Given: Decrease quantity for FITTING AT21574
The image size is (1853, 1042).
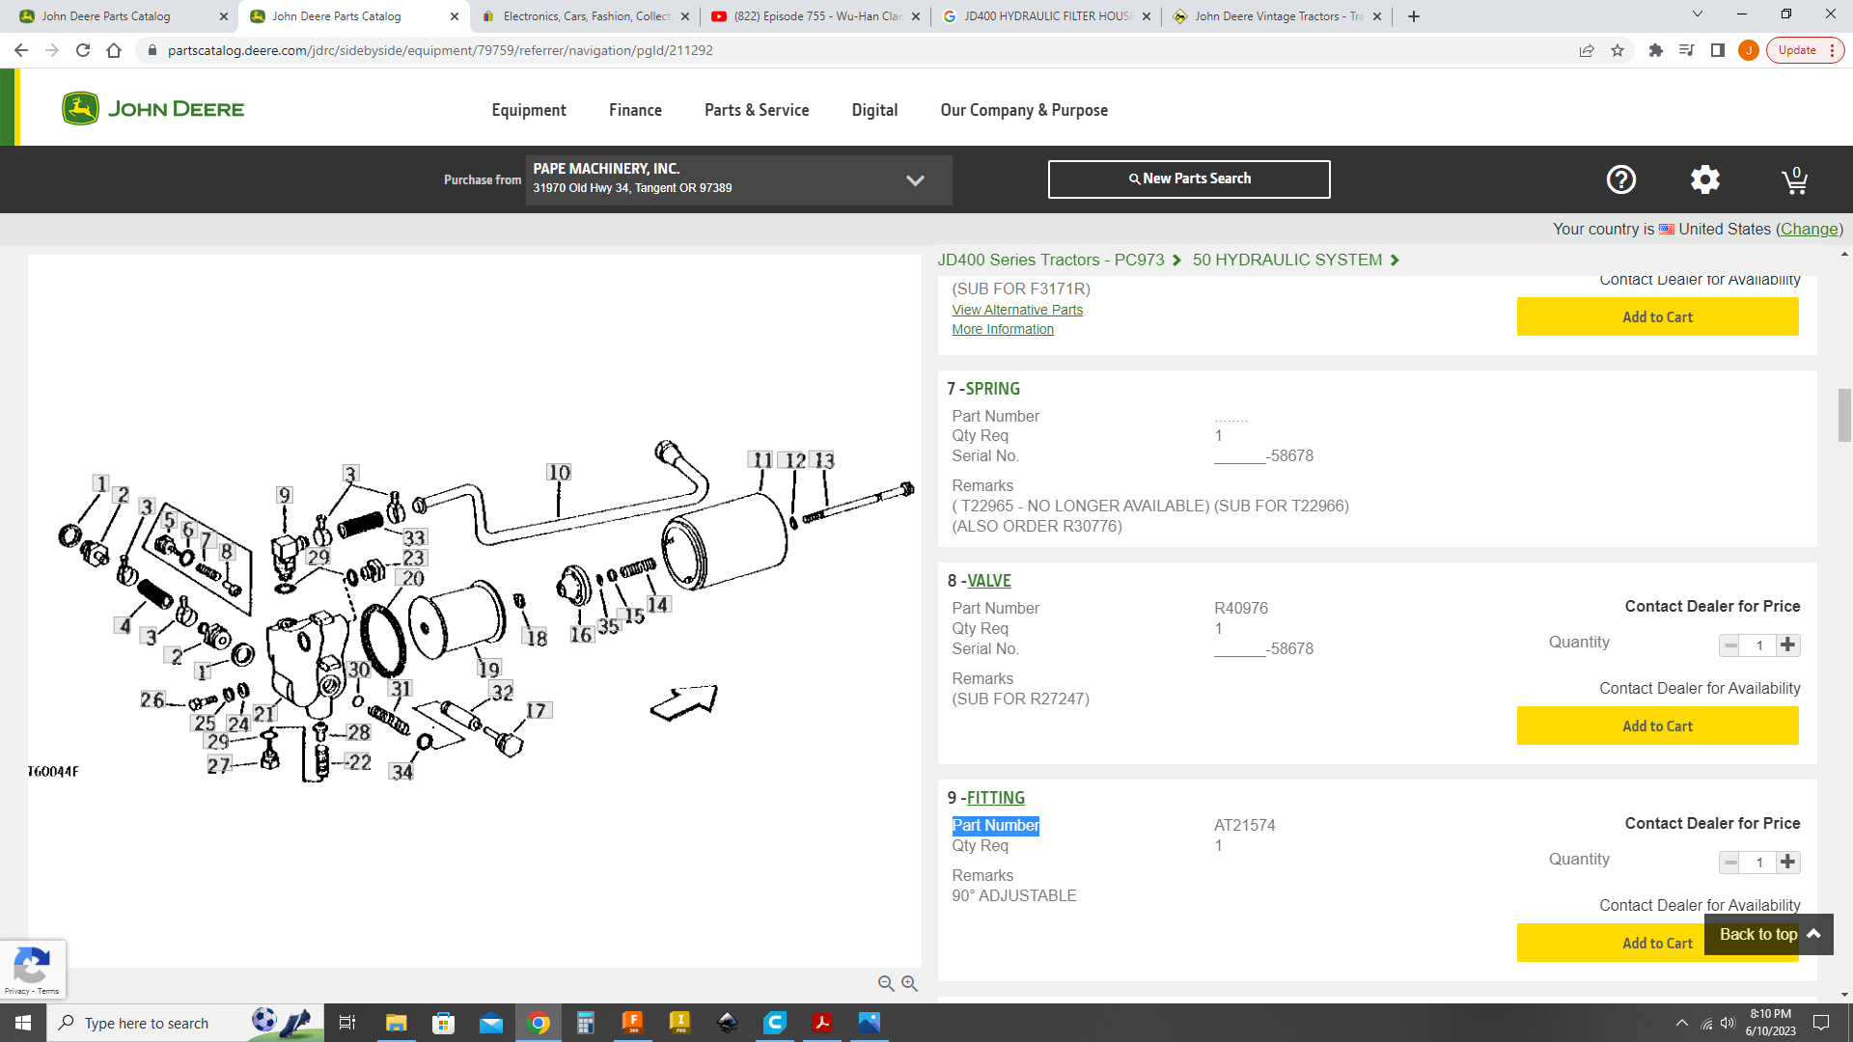Looking at the screenshot, I should coord(1730,863).
